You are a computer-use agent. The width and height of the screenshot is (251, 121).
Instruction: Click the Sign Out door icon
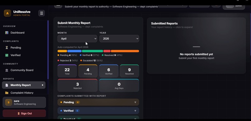19,114
